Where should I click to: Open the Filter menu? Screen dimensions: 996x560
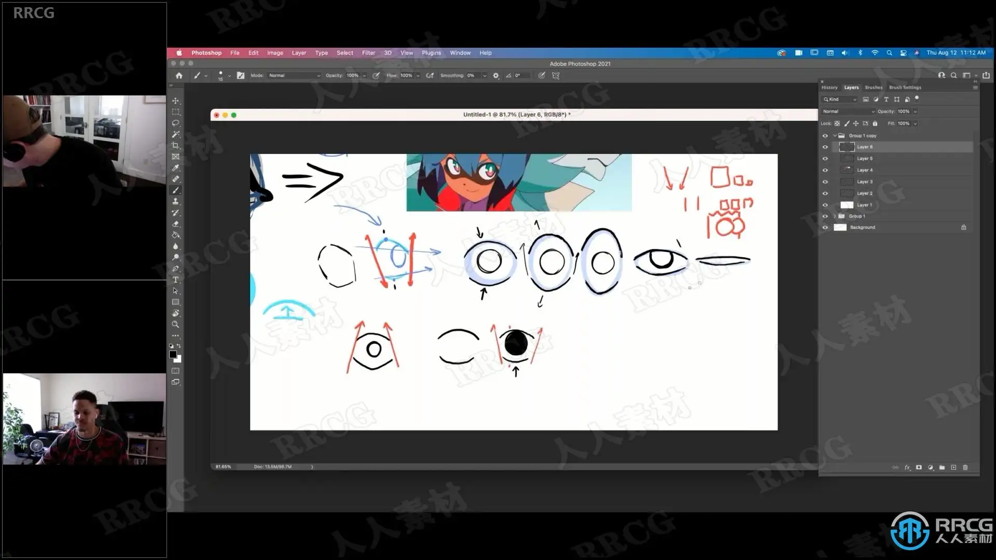(x=368, y=53)
